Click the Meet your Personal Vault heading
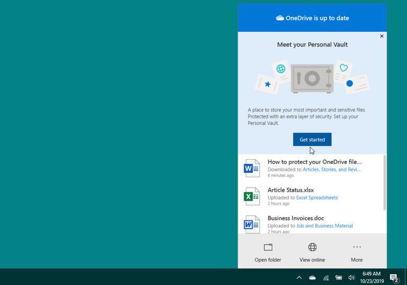 [x=312, y=44]
